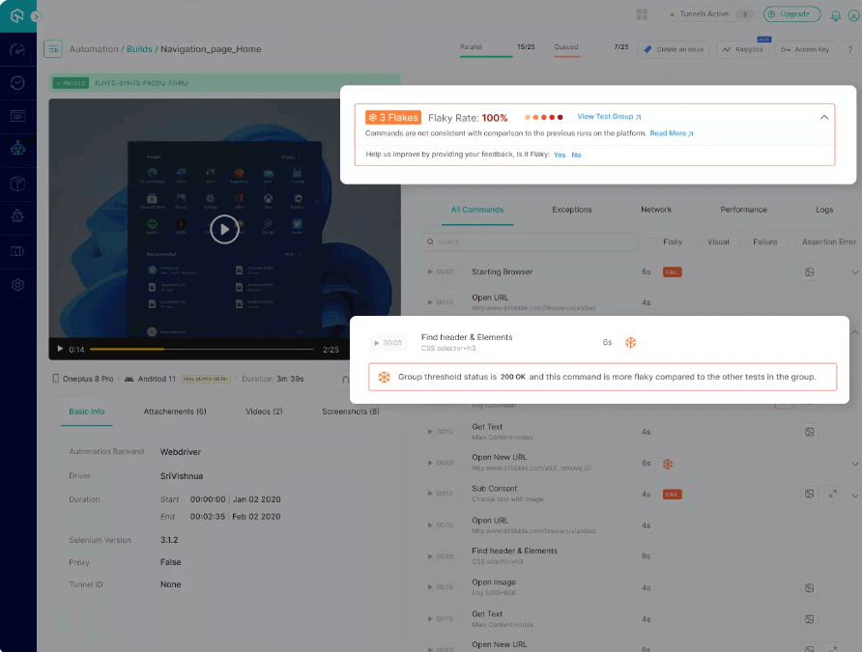Expand the Open New URL row chevron
The width and height of the screenshot is (862, 652).
(x=855, y=465)
